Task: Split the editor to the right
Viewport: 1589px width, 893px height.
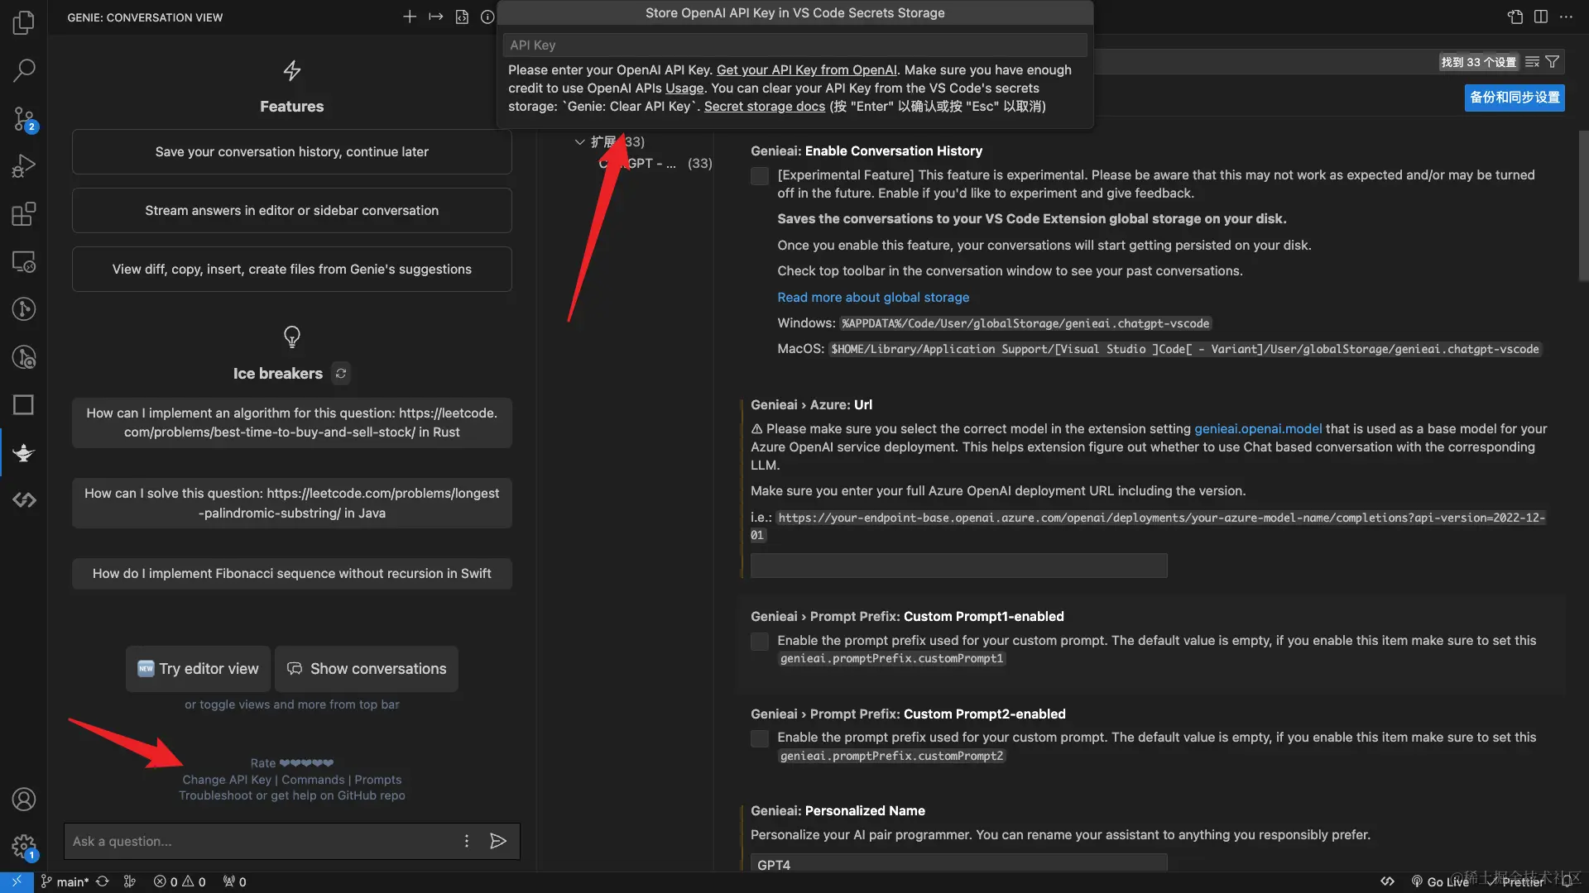Action: (1541, 17)
